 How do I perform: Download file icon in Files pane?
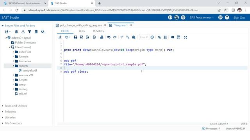click(x=23, y=32)
